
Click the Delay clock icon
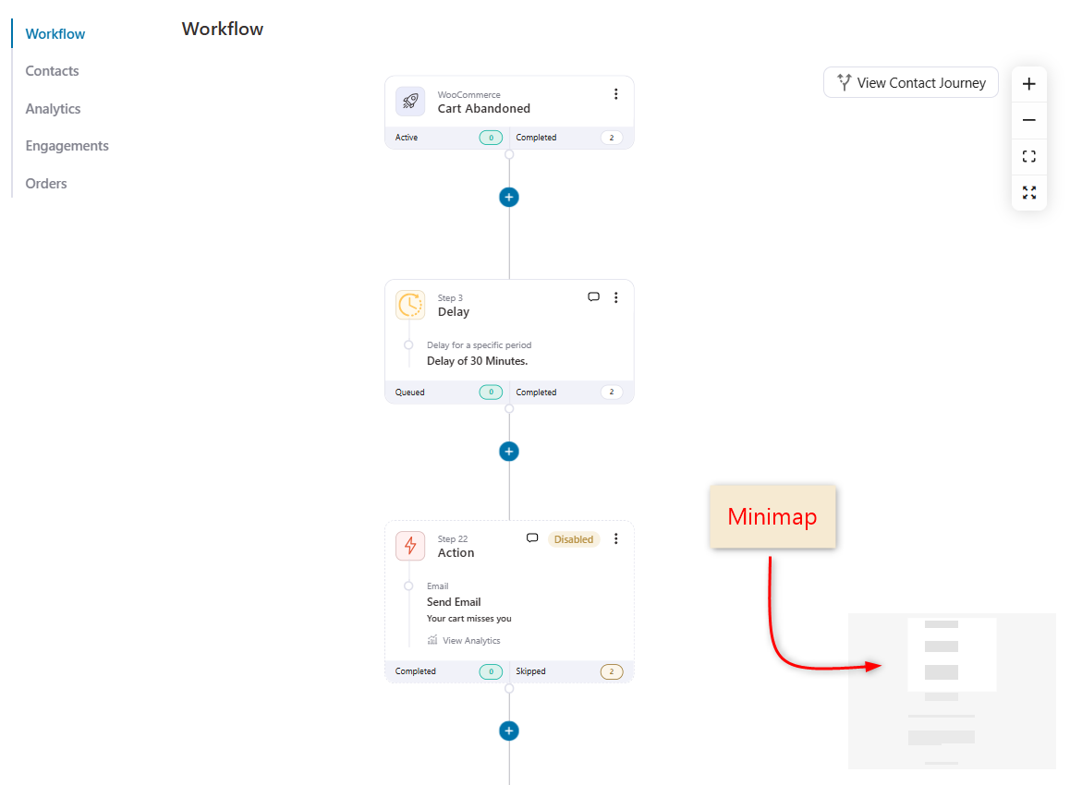tap(410, 305)
